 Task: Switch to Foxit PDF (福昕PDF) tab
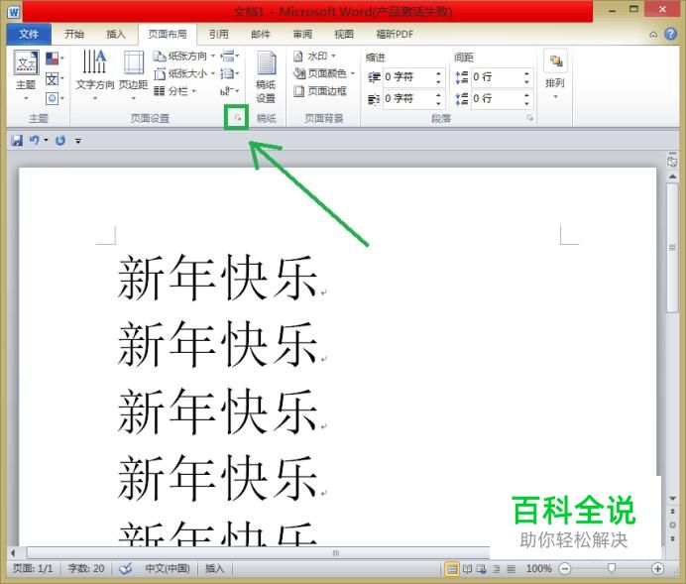(x=395, y=34)
